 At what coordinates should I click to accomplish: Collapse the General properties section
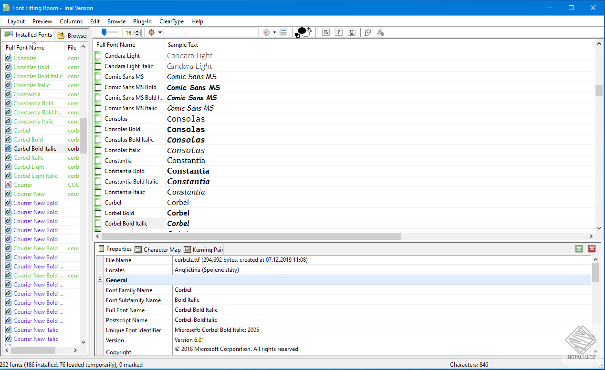[x=100, y=280]
